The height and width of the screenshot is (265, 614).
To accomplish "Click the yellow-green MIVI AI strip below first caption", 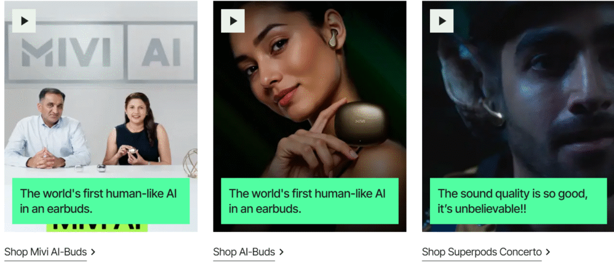I will [97, 228].
